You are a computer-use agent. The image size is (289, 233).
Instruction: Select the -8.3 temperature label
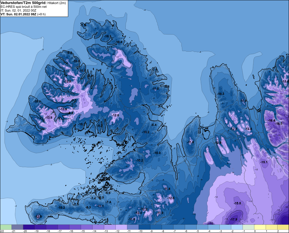tap(88, 207)
